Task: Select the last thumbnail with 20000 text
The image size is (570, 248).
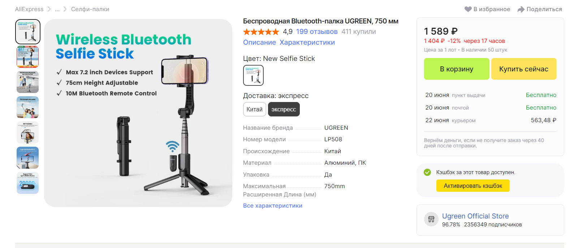Action: click(x=28, y=183)
